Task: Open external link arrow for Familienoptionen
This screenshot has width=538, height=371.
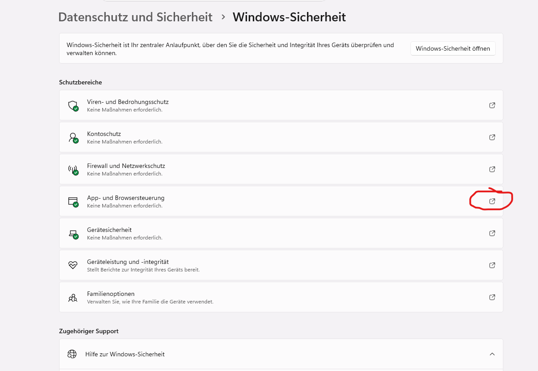Action: (x=492, y=297)
